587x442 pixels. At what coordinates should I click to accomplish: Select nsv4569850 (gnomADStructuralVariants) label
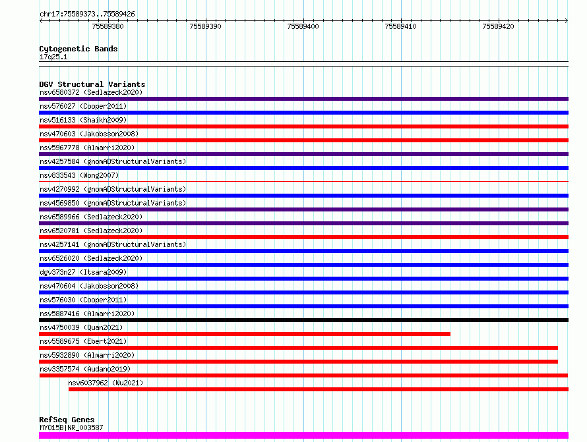pyautogui.click(x=113, y=203)
